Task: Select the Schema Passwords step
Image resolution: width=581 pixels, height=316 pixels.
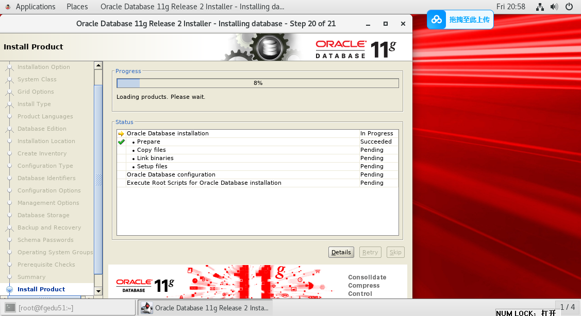Action: pyautogui.click(x=45, y=240)
